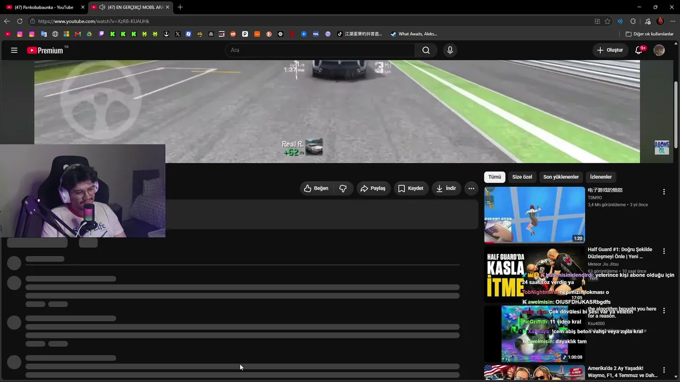Open a new browser tab

[x=180, y=7]
